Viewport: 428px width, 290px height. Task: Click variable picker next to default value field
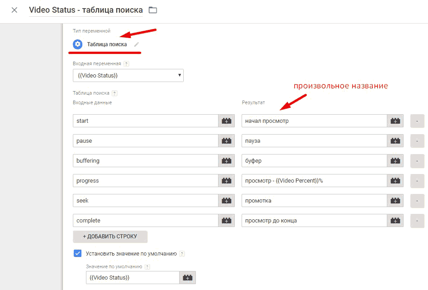click(188, 277)
